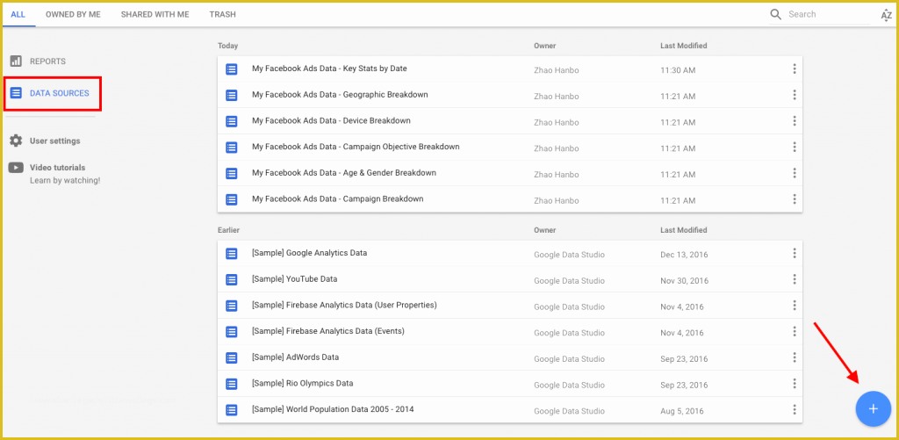The width and height of the screenshot is (899, 440).
Task: Open [Sample] Rio Olympics Data
Action: 303,383
